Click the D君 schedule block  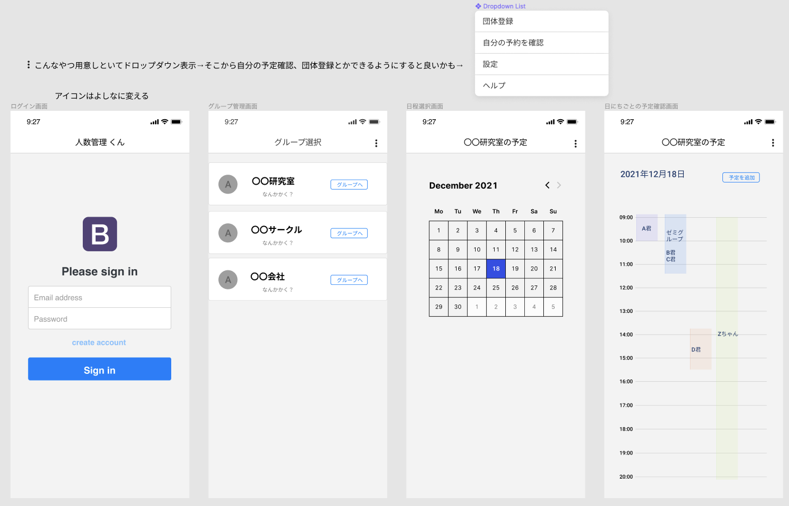(x=701, y=349)
